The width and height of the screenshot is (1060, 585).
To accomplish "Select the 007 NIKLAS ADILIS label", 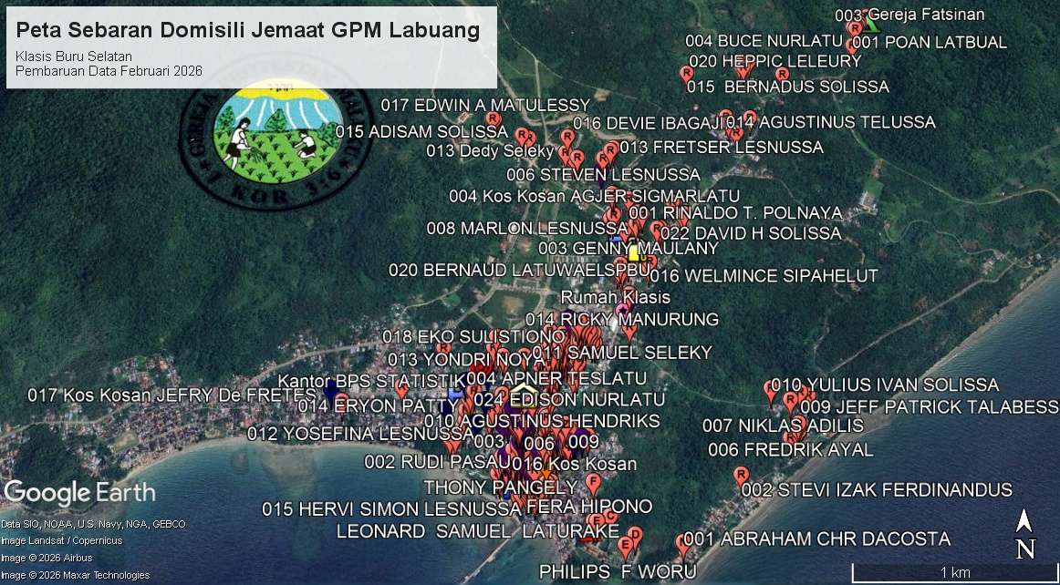I will point(783,426).
